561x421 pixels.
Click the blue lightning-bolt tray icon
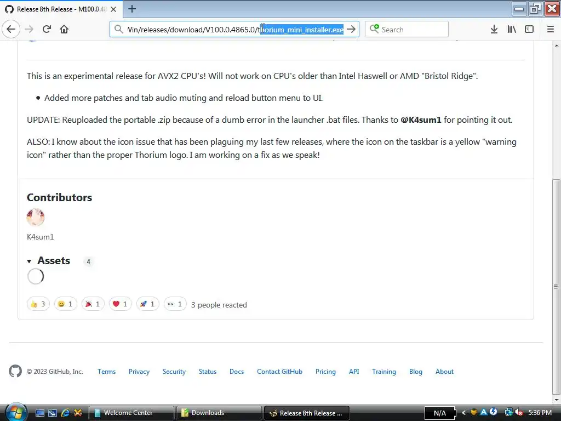click(493, 412)
